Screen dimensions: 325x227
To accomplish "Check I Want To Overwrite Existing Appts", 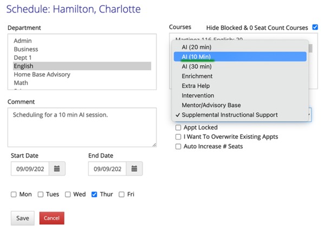I will click(x=178, y=137).
